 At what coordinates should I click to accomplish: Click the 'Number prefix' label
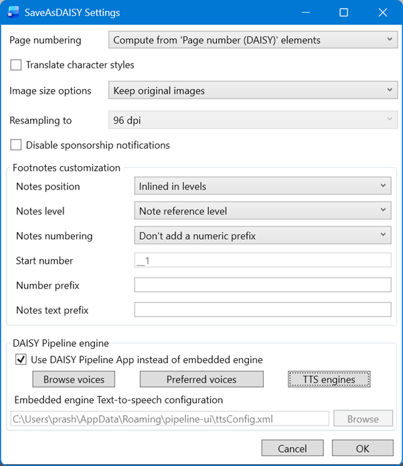tap(48, 285)
